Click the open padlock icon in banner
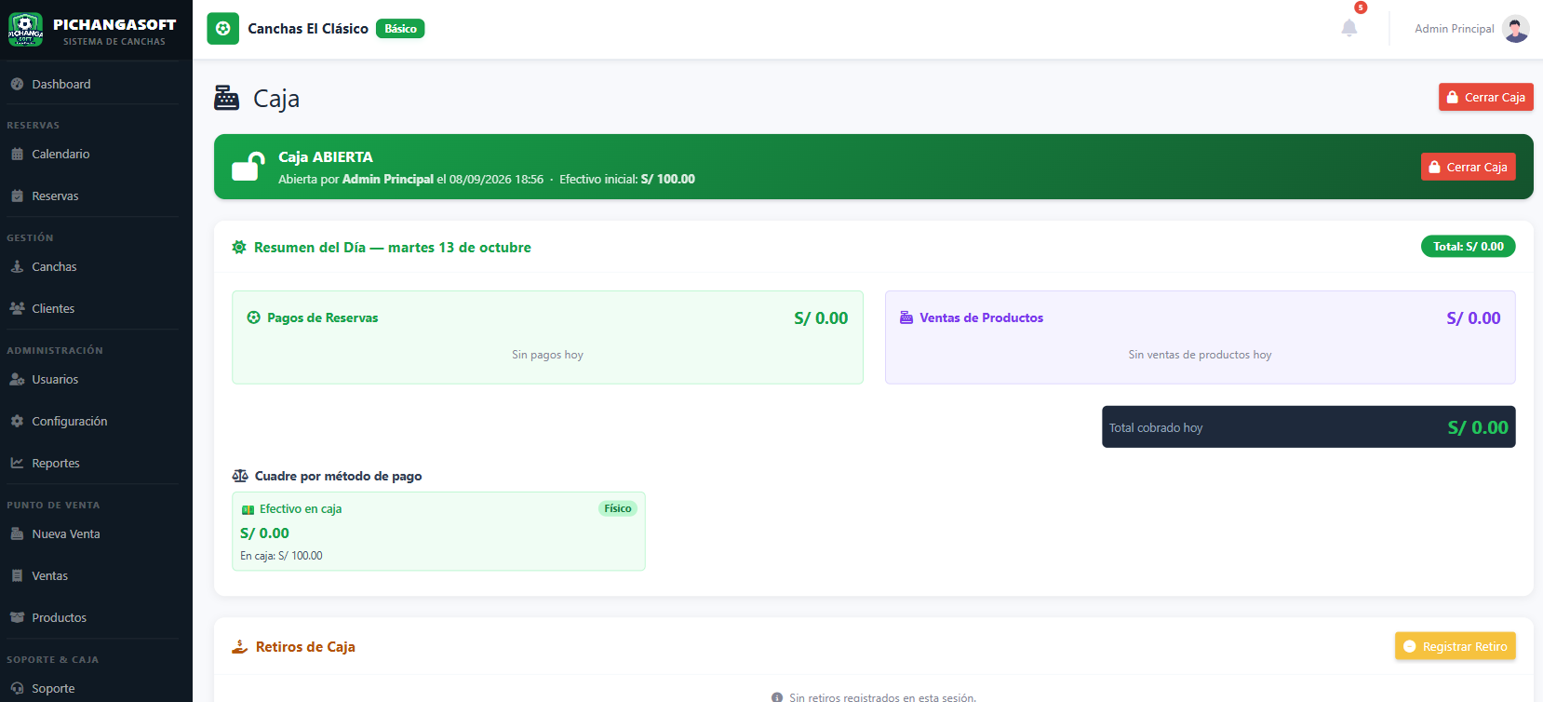Screen dimensions: 1543x702 click(x=248, y=167)
